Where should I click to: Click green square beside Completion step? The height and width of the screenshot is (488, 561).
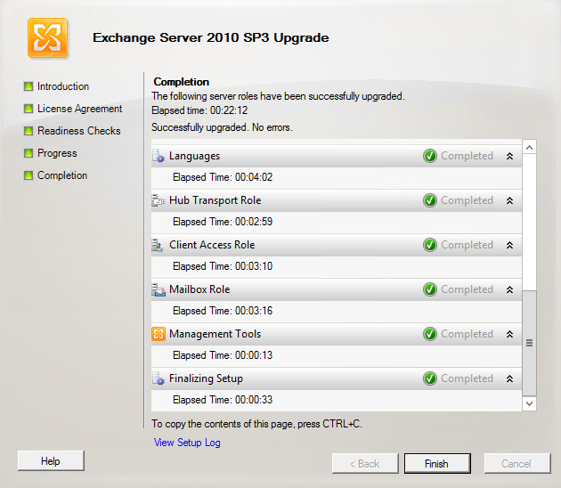click(x=28, y=175)
